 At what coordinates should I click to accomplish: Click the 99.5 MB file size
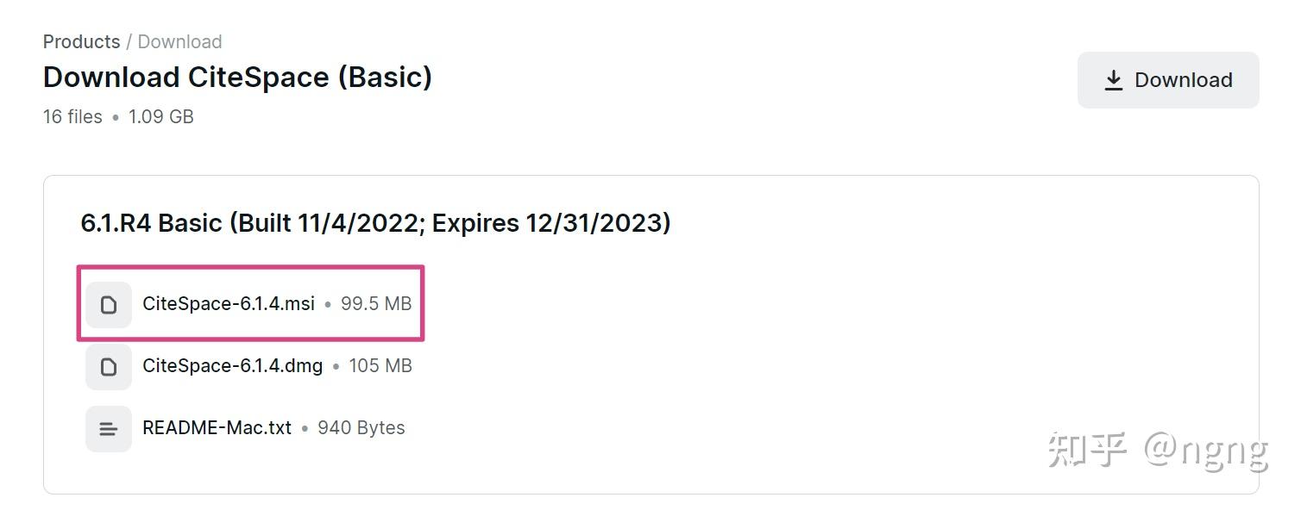tap(376, 304)
